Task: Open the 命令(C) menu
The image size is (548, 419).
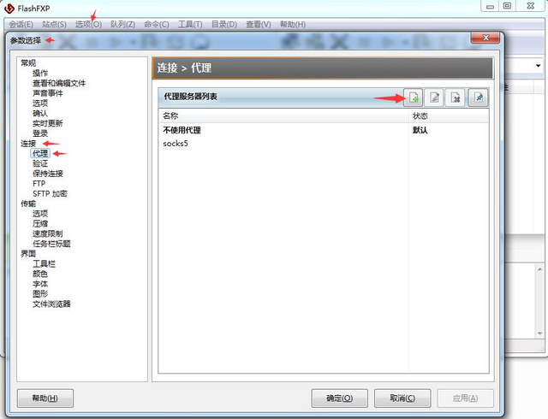Action: point(157,25)
